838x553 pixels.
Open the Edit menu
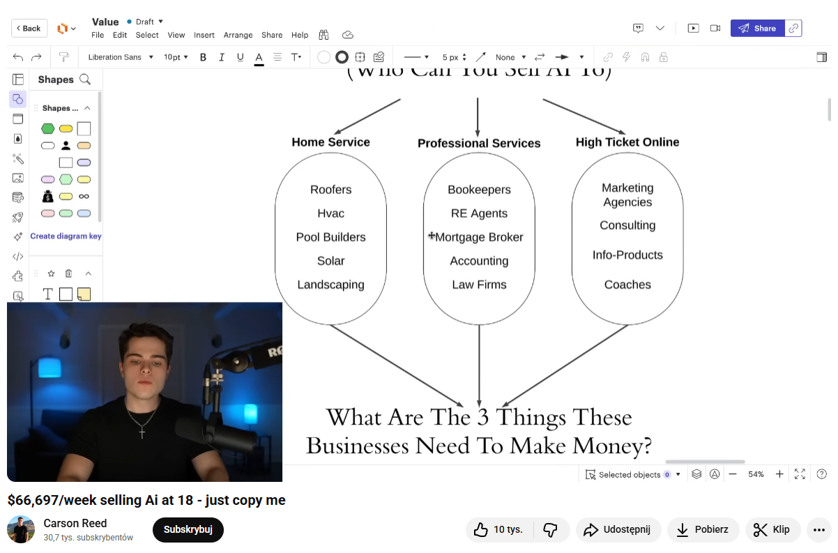click(x=120, y=35)
